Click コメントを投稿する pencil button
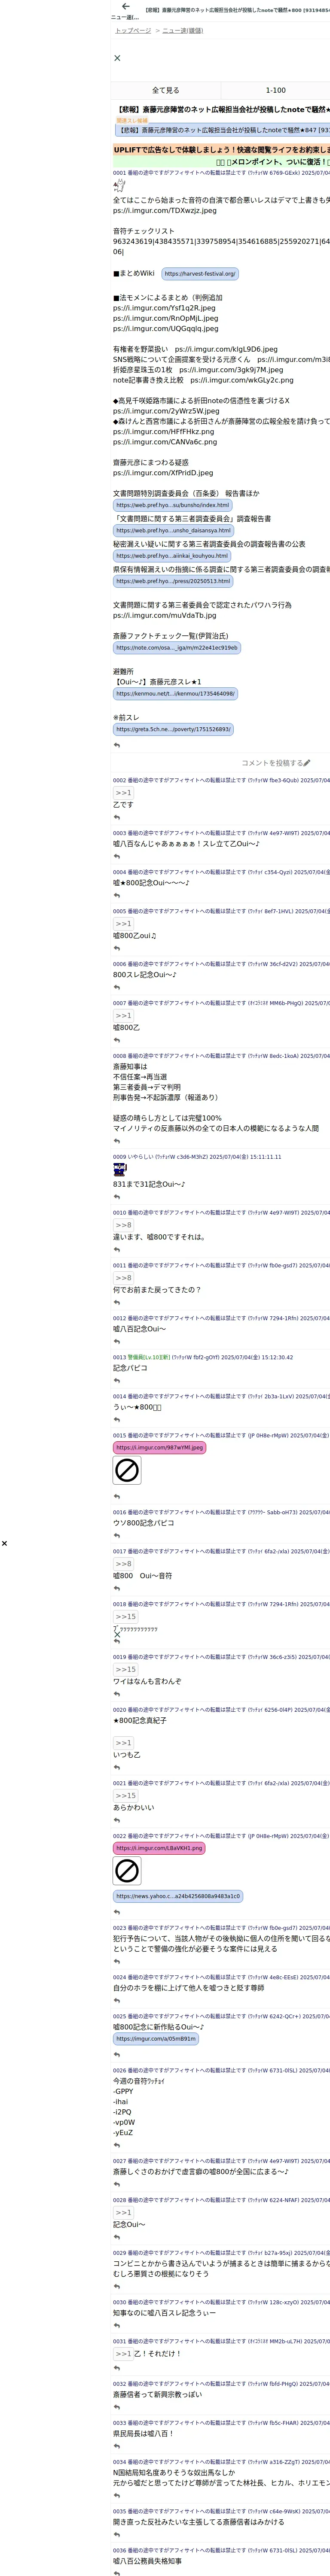 click(x=276, y=763)
